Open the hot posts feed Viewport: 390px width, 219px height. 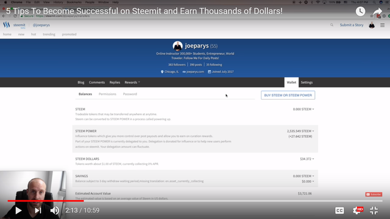tap(34, 34)
